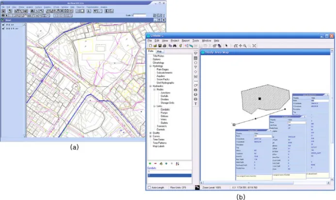Select Junctions in tree
Image resolution: width=336 pixels, height=200 pixels.
click(165, 92)
